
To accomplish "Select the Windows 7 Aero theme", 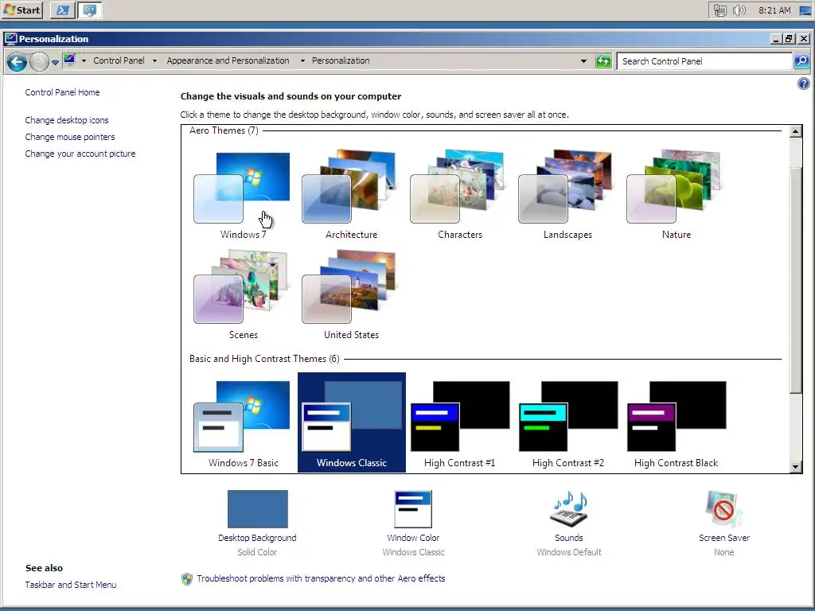I will coord(242,195).
